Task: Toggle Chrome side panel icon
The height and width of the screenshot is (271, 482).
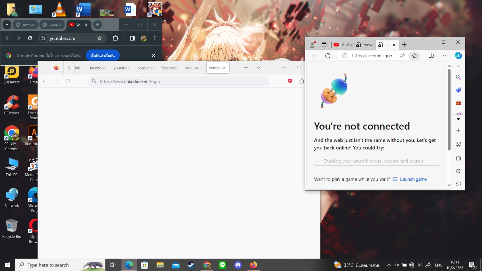Action: pyautogui.click(x=132, y=38)
